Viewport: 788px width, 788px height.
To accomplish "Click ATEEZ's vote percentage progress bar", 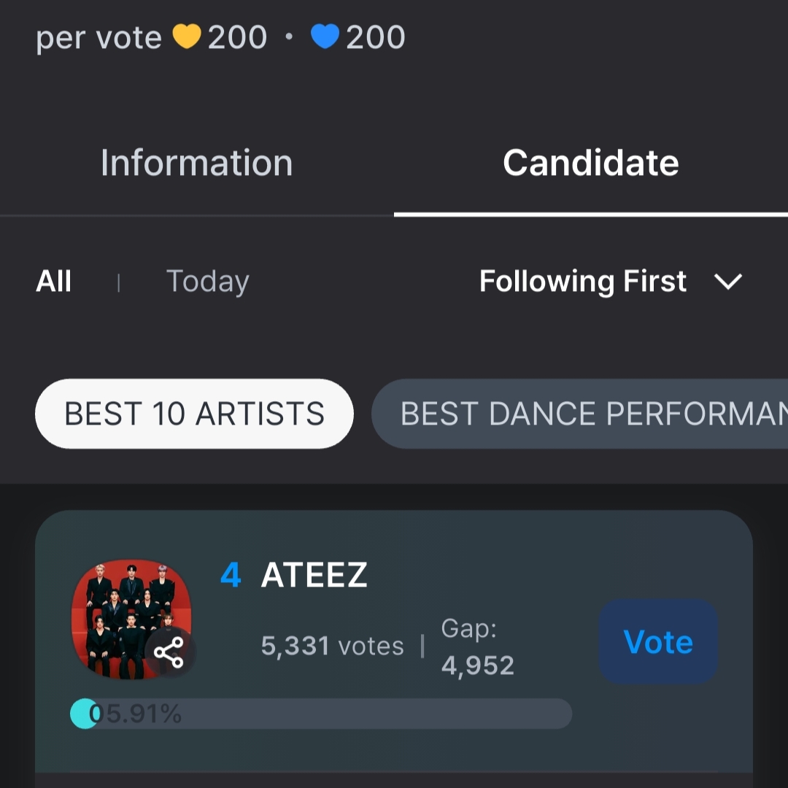I will click(365, 714).
